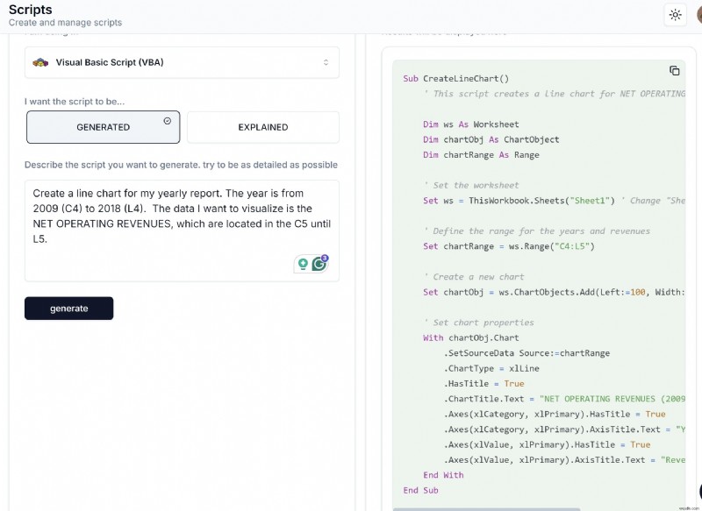Click the 'End Sub' line
The width and height of the screenshot is (702, 511).
point(421,491)
